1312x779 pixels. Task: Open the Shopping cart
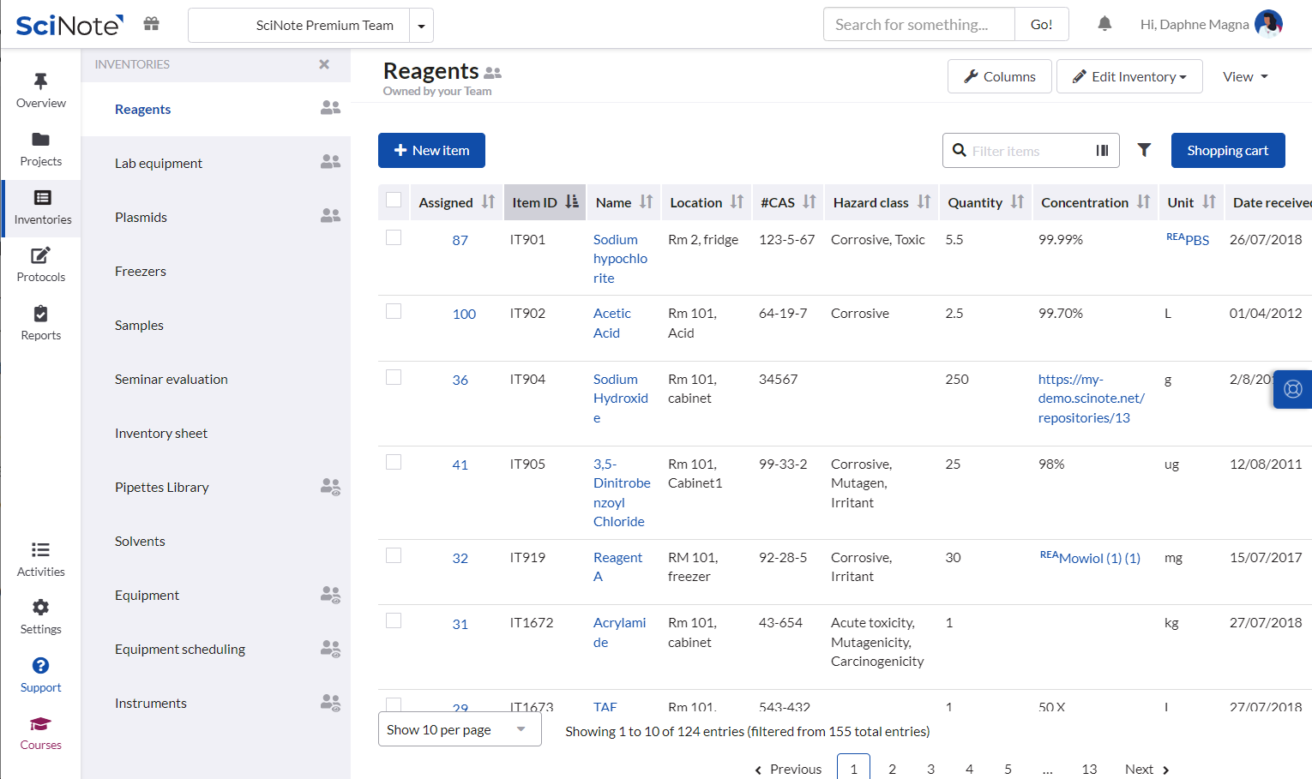(x=1227, y=150)
